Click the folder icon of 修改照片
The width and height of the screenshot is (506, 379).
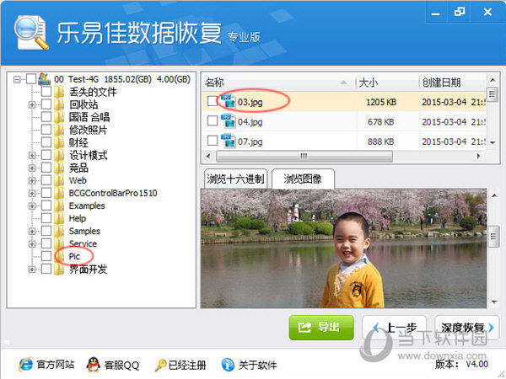[59, 130]
